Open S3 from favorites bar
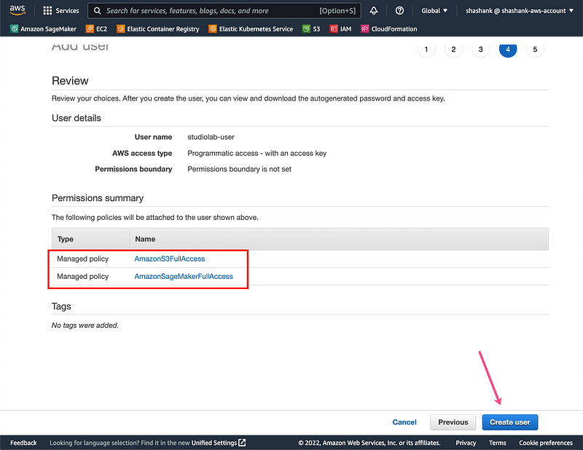Viewport: 583px width, 450px height. [x=311, y=29]
